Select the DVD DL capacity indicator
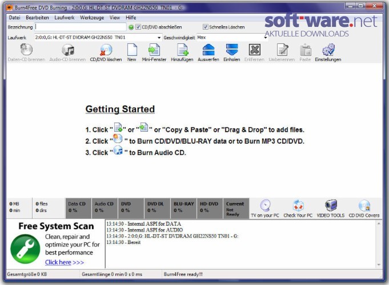The image size is (389, 285). (x=157, y=208)
